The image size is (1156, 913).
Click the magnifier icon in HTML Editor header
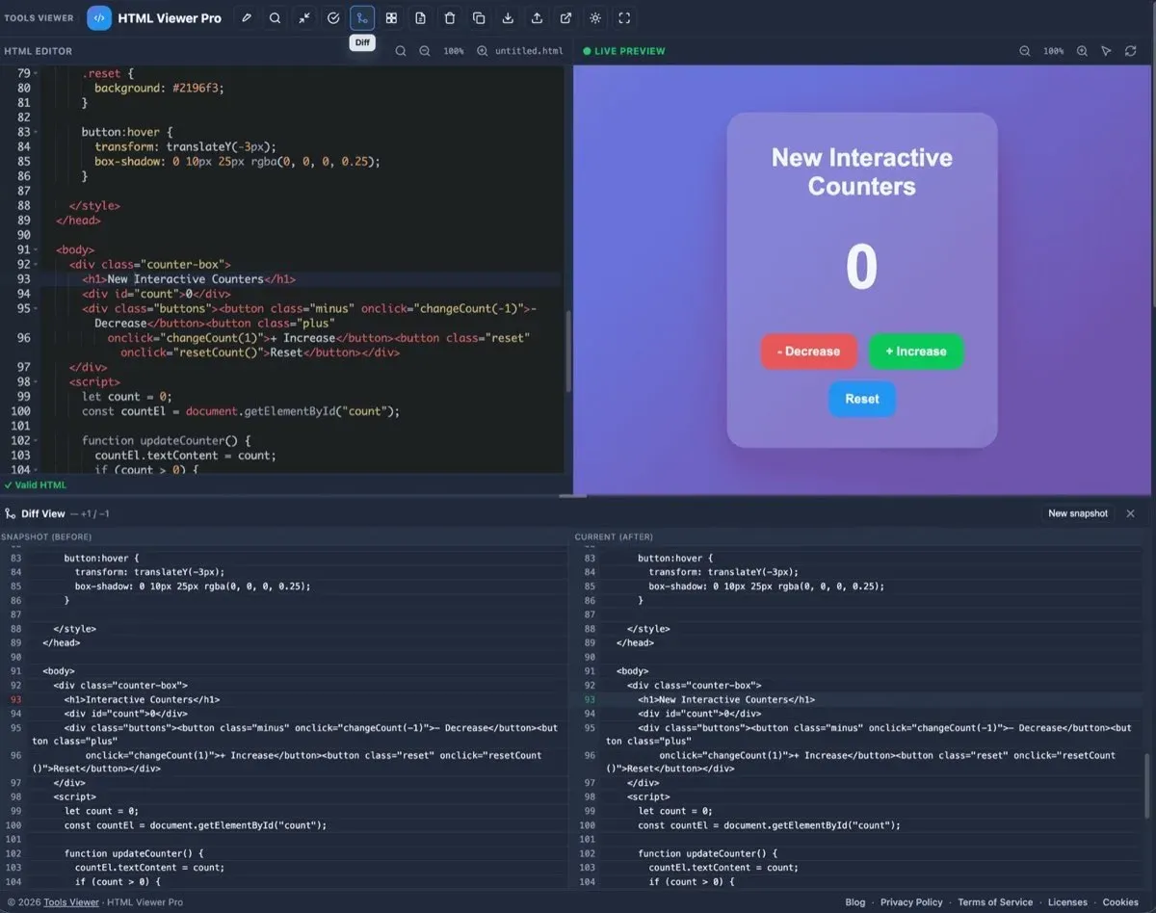401,51
